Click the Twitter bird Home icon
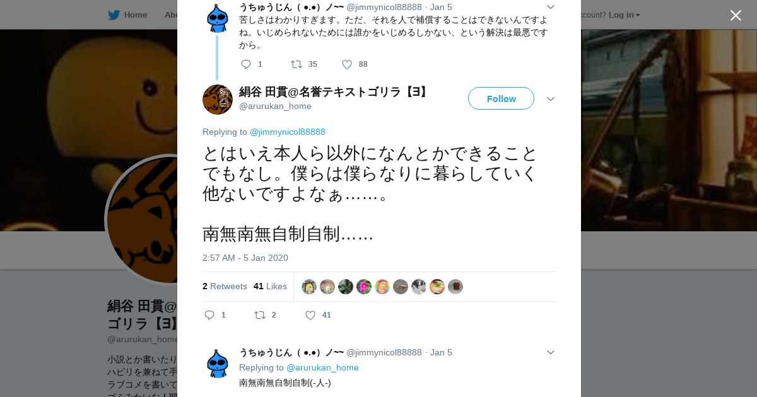The width and height of the screenshot is (757, 397). tap(114, 14)
